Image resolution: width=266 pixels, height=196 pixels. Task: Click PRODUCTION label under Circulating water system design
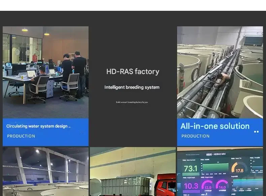[21, 136]
